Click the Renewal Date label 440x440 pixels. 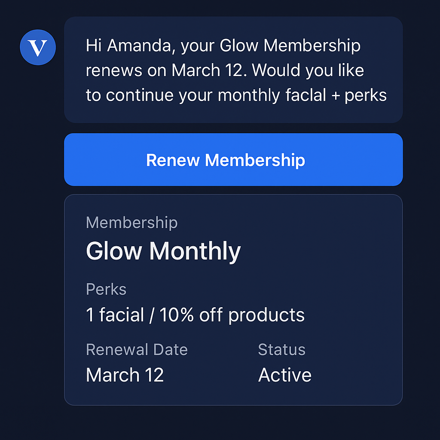point(137,349)
